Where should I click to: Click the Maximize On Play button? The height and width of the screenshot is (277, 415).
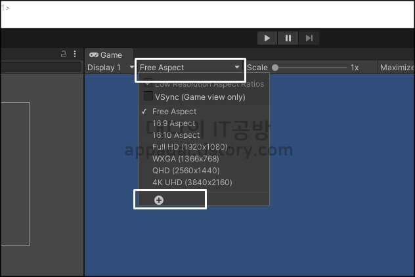point(397,68)
